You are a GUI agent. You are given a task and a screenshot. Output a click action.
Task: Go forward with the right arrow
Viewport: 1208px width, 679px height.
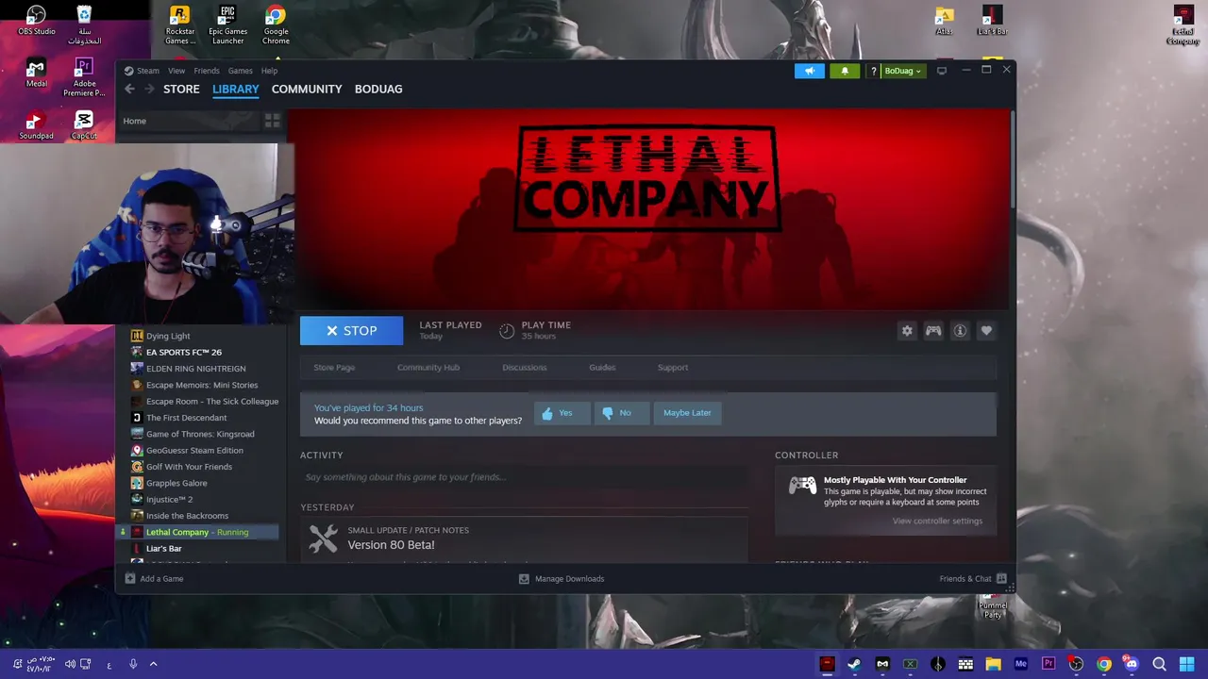pyautogui.click(x=149, y=89)
